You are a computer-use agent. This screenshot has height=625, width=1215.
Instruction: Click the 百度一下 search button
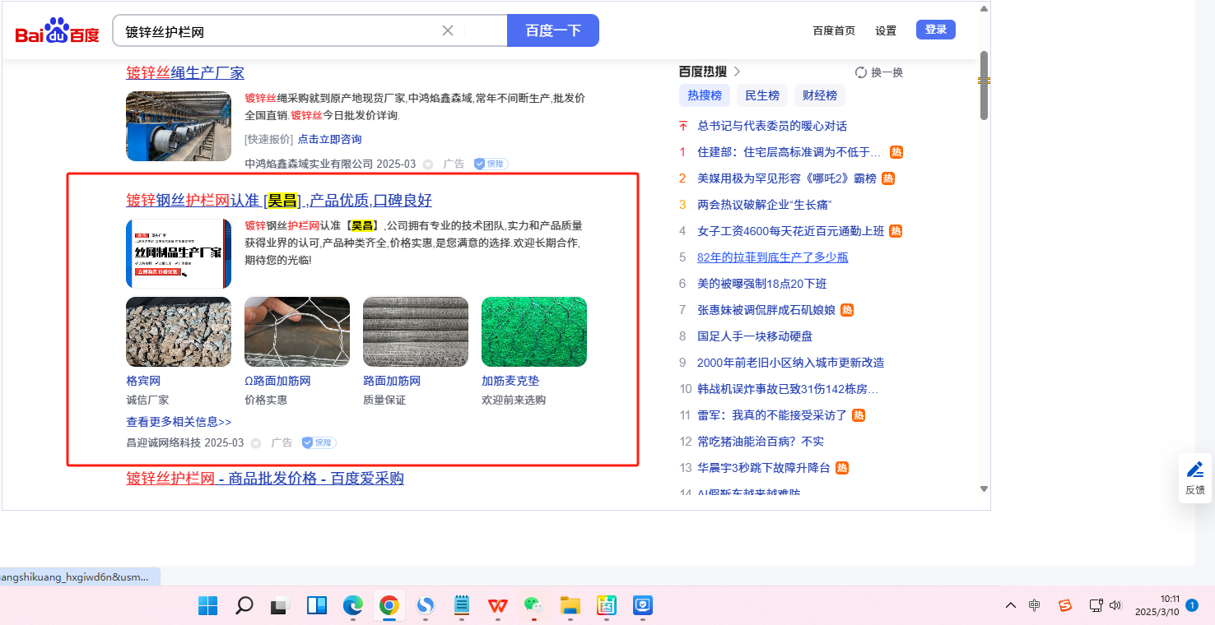553,30
